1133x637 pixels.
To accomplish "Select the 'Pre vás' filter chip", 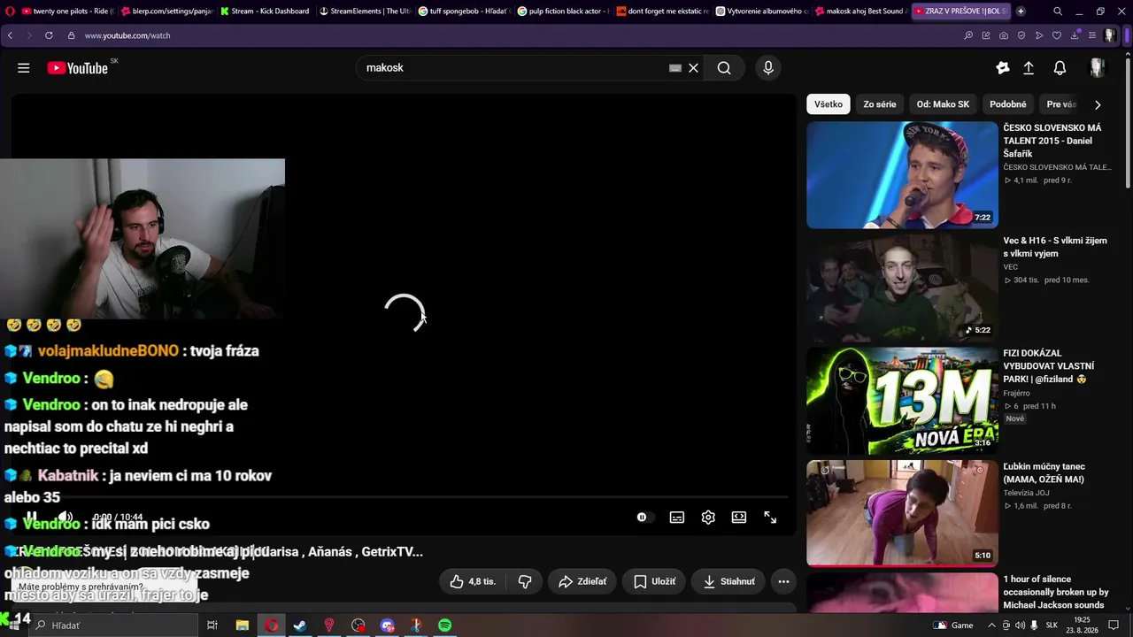I will pos(1061,104).
